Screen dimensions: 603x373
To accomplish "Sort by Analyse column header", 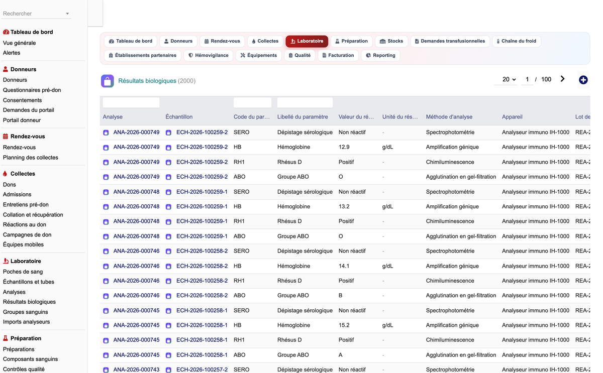I will pyautogui.click(x=113, y=117).
